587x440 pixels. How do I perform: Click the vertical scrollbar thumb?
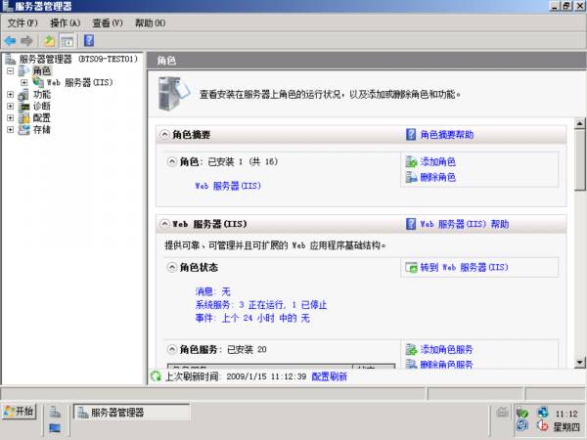click(x=579, y=160)
